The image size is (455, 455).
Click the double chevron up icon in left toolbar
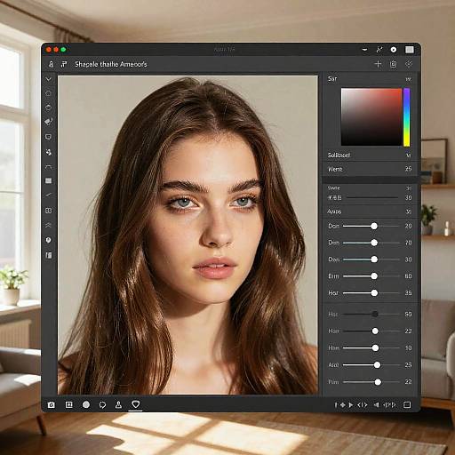(48, 225)
